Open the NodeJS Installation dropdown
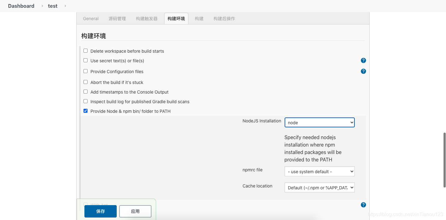 [x=319, y=122]
